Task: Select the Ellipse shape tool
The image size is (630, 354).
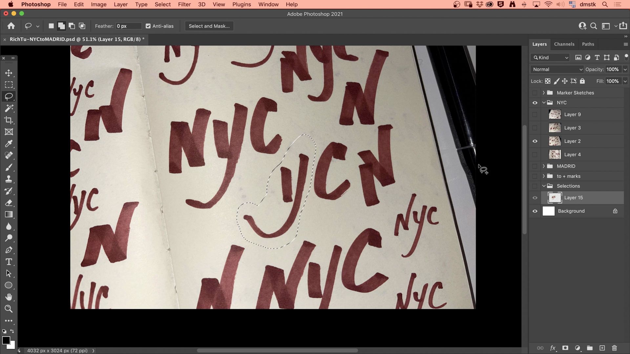Action: pos(9,285)
